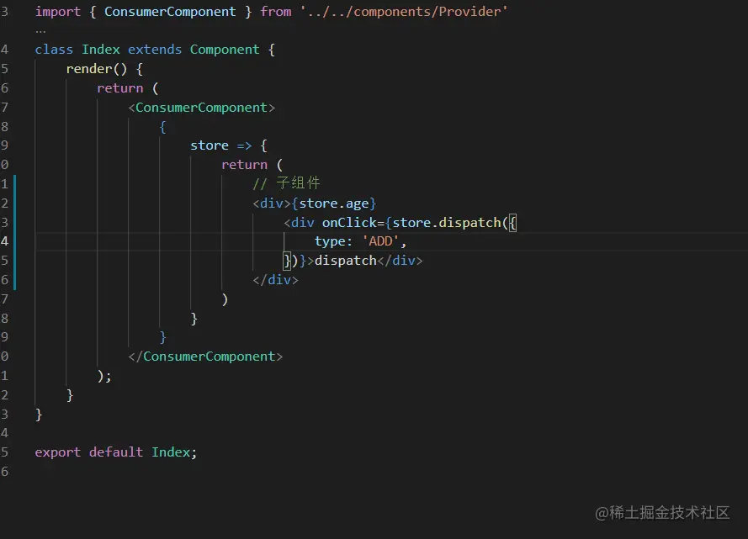Click the 'Index' class name after 'class'
This screenshot has height=539, width=748.
tap(101, 50)
